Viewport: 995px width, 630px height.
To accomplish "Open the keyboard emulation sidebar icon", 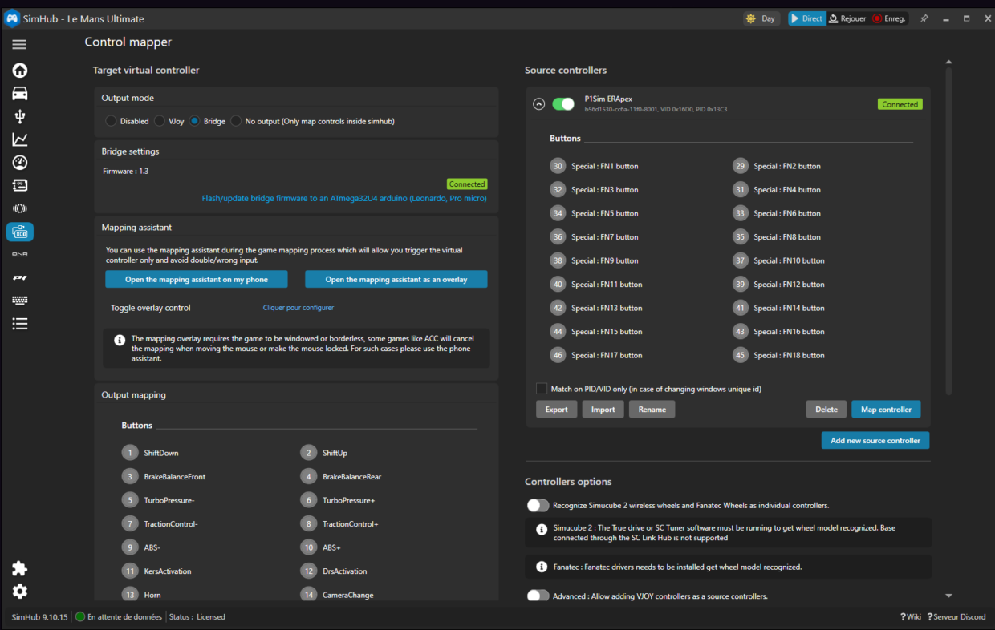I will click(x=19, y=300).
